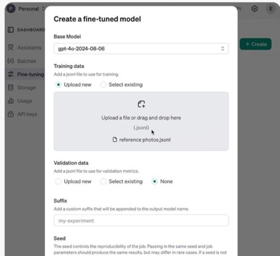The height and width of the screenshot is (256, 280).
Task: Open Assistants via its robot icon
Action: [x=11, y=47]
